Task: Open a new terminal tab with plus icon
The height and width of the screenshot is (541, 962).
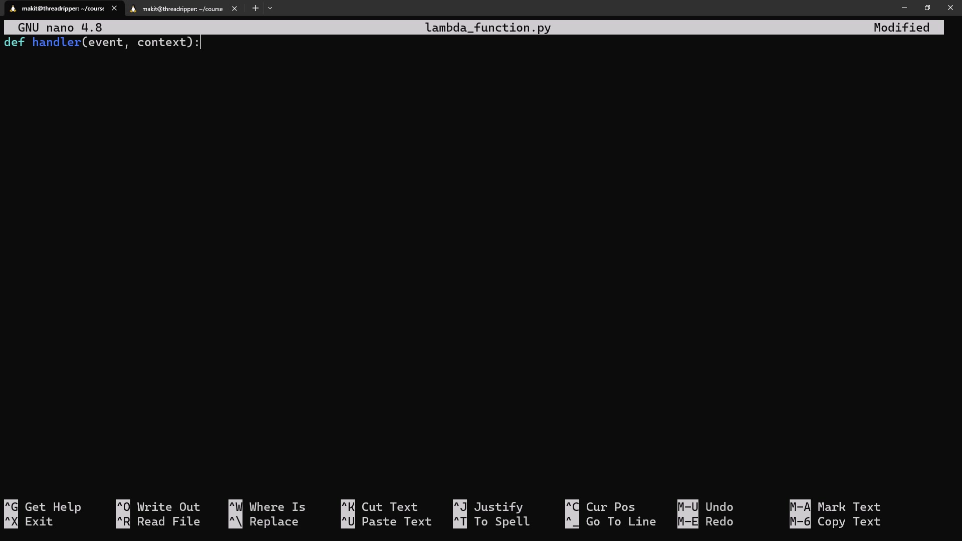Action: [x=256, y=8]
